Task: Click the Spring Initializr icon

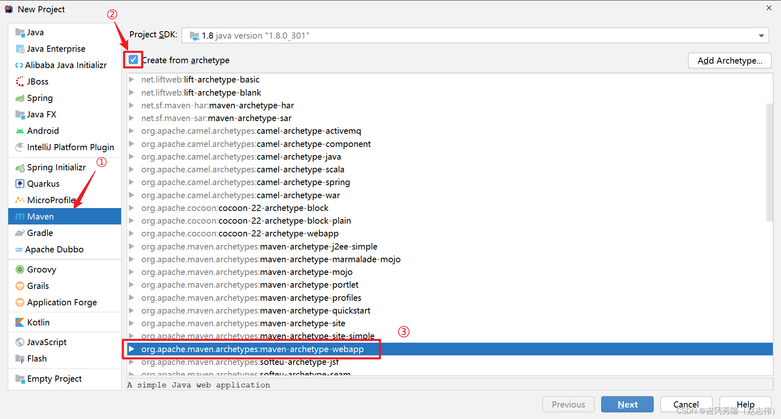Action: 20,167
